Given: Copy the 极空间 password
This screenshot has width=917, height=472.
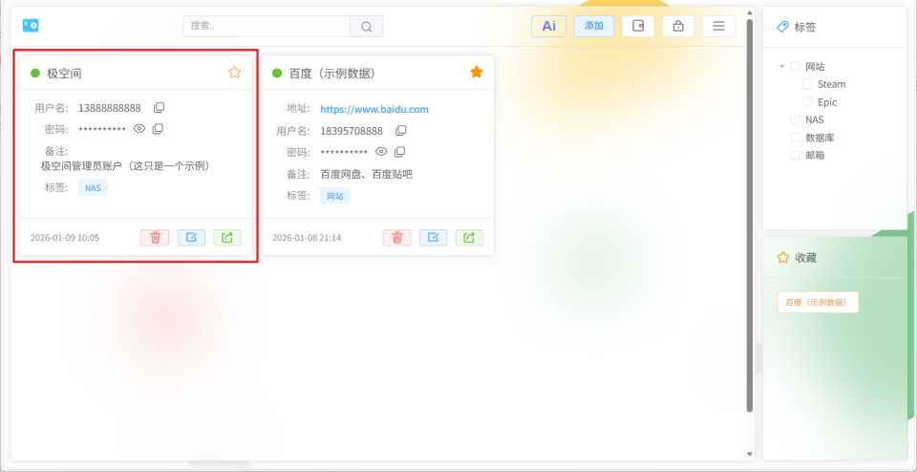Looking at the screenshot, I should pyautogui.click(x=158, y=129).
